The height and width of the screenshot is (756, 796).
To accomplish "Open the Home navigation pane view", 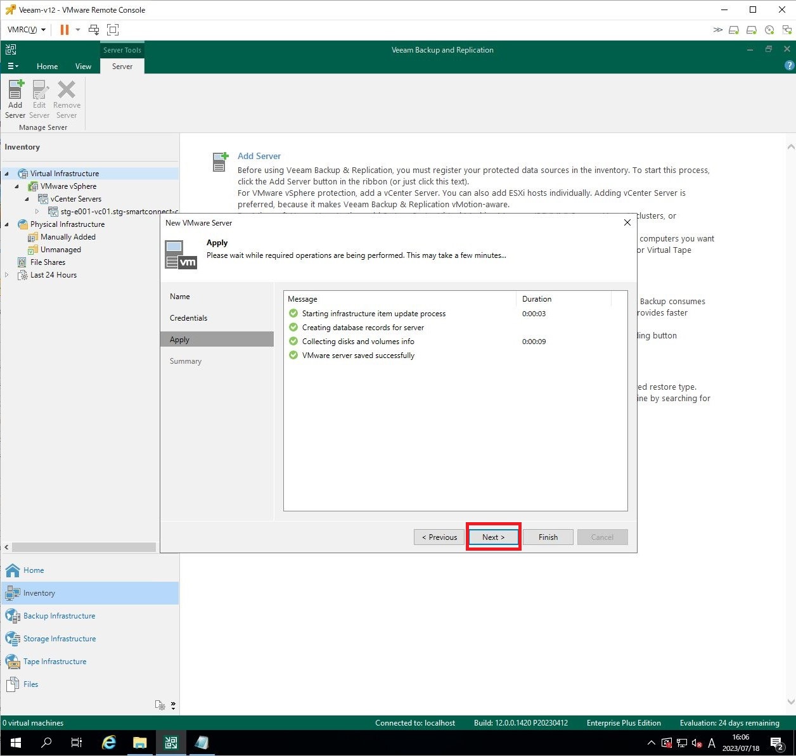I will click(x=90, y=570).
